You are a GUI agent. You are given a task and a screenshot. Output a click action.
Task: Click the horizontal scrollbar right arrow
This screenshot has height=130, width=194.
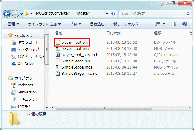coord(189,108)
